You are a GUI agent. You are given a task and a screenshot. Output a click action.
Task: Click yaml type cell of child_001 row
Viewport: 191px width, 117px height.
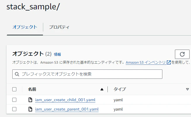(x=118, y=100)
